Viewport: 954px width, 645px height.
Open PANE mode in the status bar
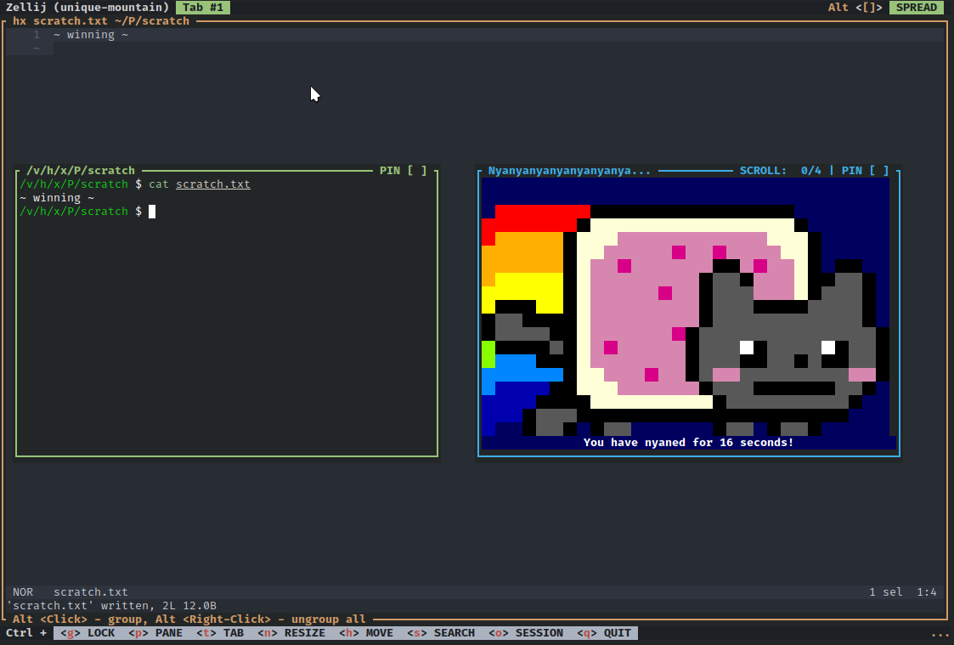tap(155, 633)
